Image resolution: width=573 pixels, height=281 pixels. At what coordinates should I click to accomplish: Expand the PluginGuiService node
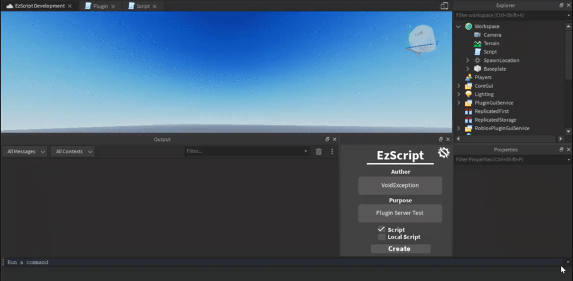(458, 103)
